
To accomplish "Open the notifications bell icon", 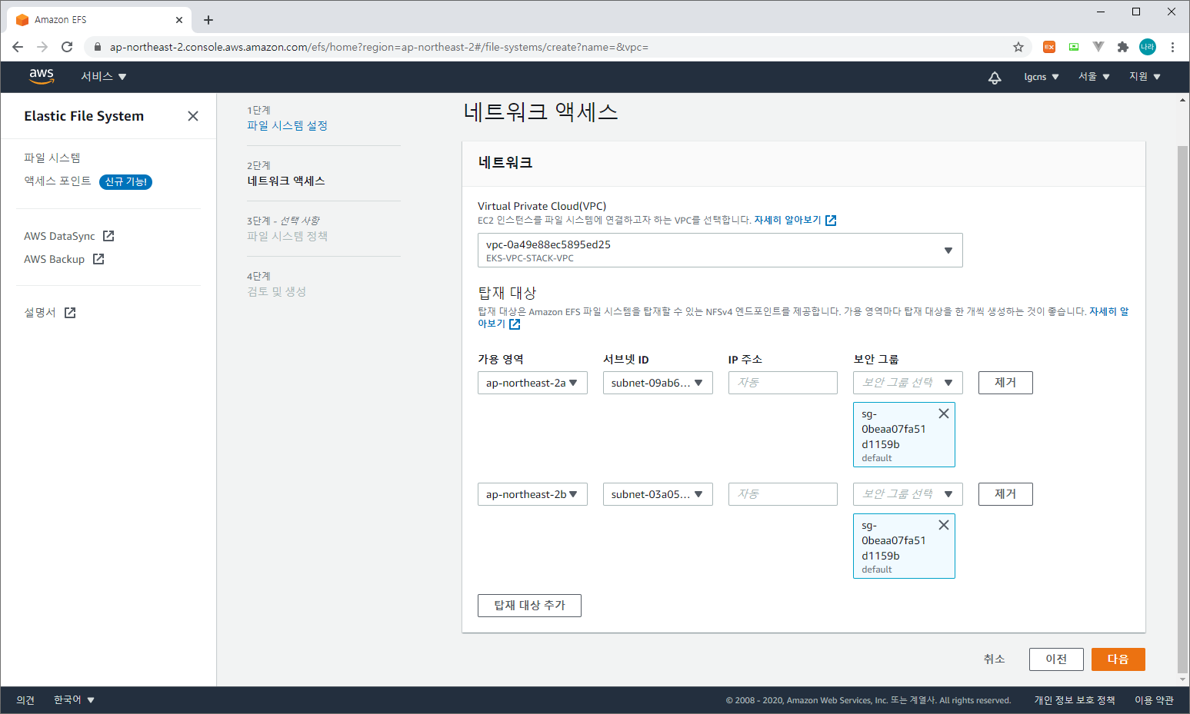I will click(x=995, y=77).
